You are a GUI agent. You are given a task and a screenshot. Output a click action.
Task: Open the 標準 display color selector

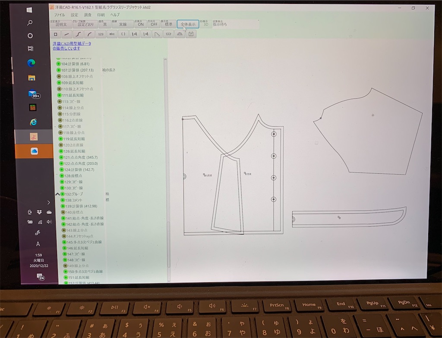tap(169, 24)
